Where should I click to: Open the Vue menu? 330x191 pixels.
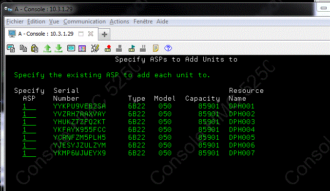(54, 21)
